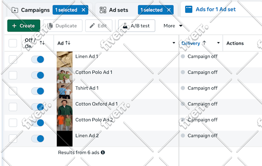
Task: Open the Ads for 1 Ad set tab
Action: (215, 9)
